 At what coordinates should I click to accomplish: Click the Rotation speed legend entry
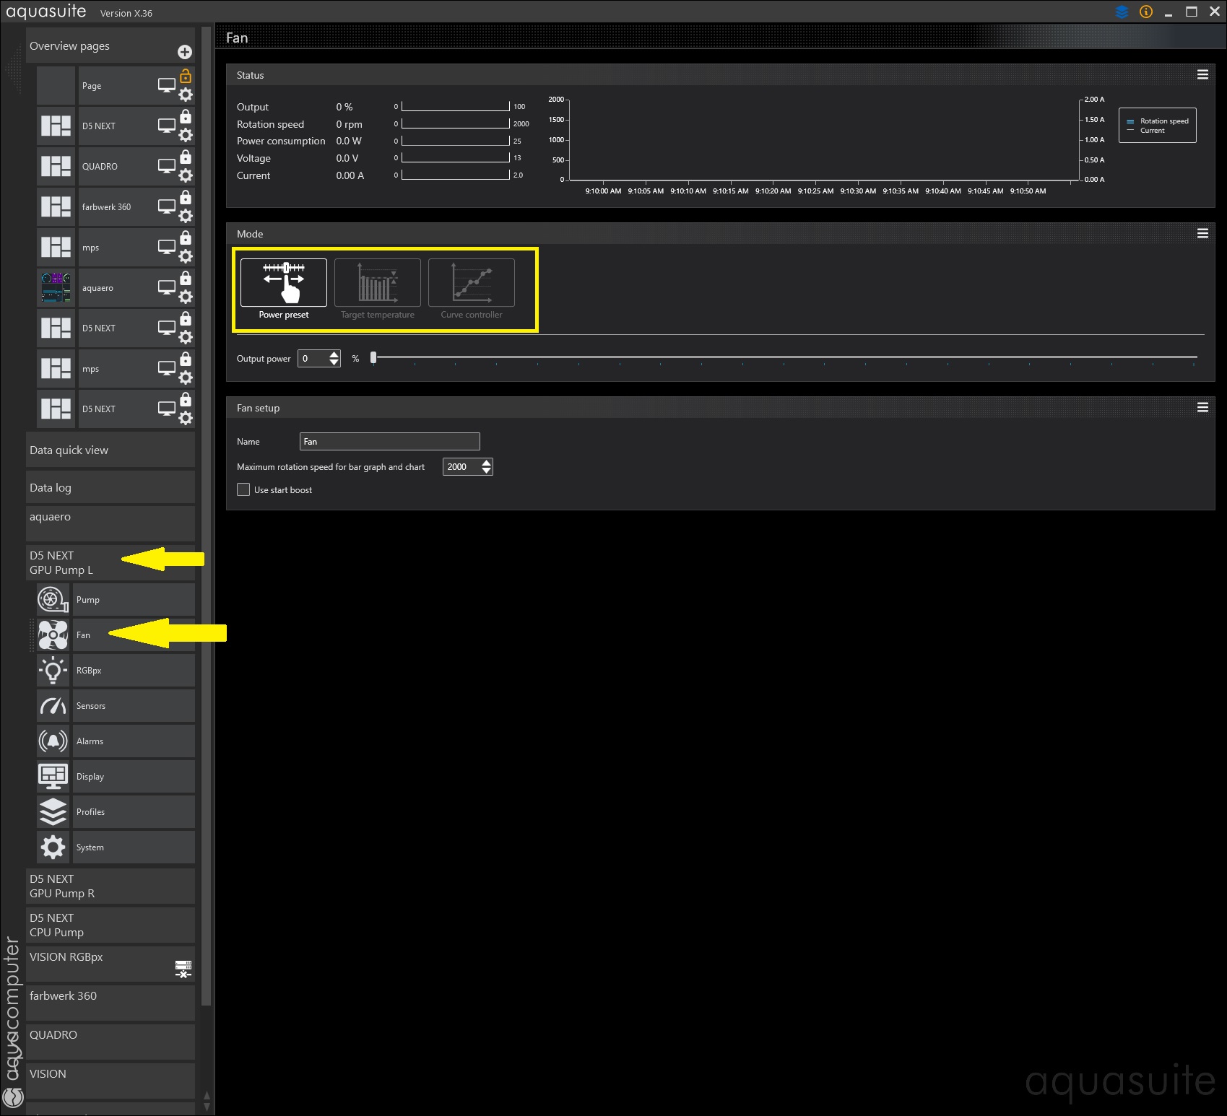[1158, 121]
